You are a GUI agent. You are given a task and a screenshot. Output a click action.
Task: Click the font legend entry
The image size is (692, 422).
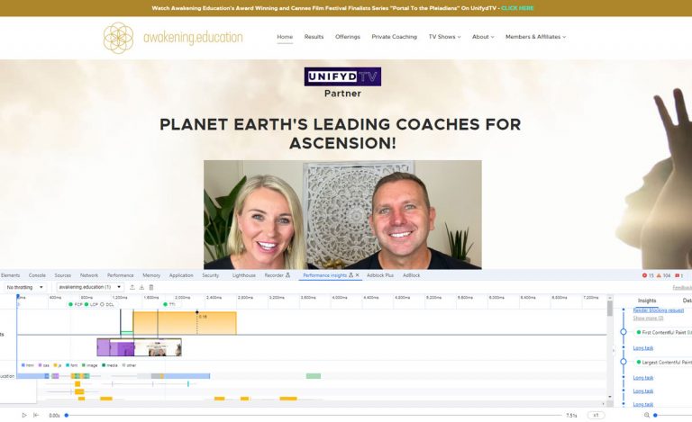71,365
